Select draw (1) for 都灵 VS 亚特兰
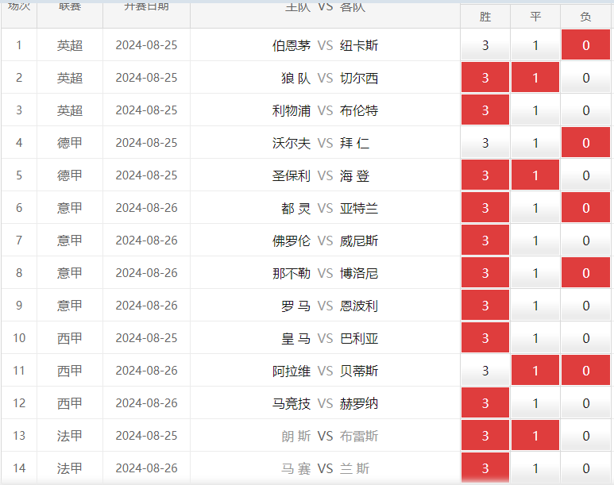The height and width of the screenshot is (485, 614). tap(535, 207)
